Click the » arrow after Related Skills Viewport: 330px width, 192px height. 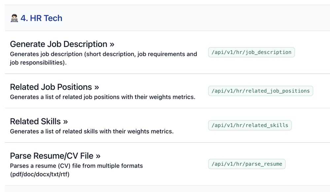65,121
